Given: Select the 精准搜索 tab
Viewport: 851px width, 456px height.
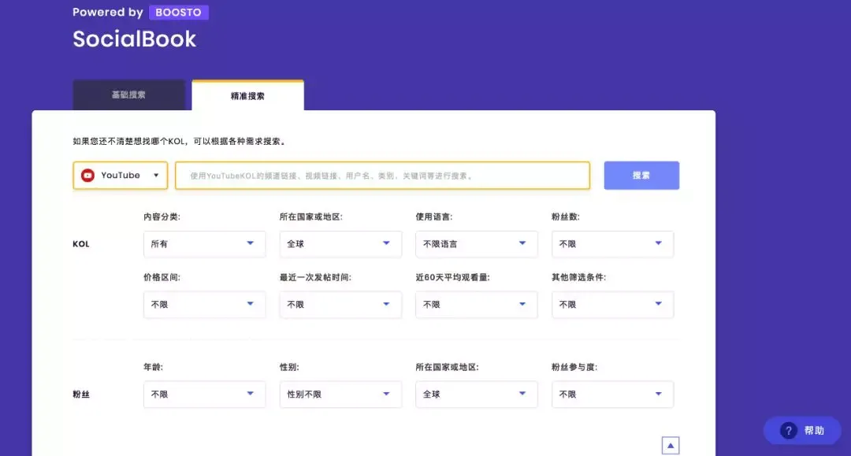Looking at the screenshot, I should point(247,96).
